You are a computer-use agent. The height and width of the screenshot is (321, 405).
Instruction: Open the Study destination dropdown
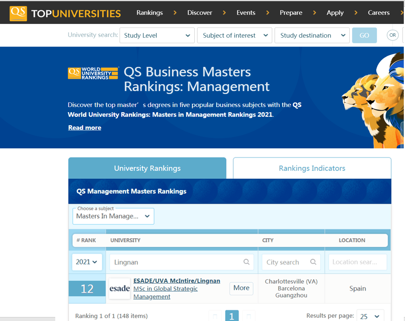[x=312, y=35]
